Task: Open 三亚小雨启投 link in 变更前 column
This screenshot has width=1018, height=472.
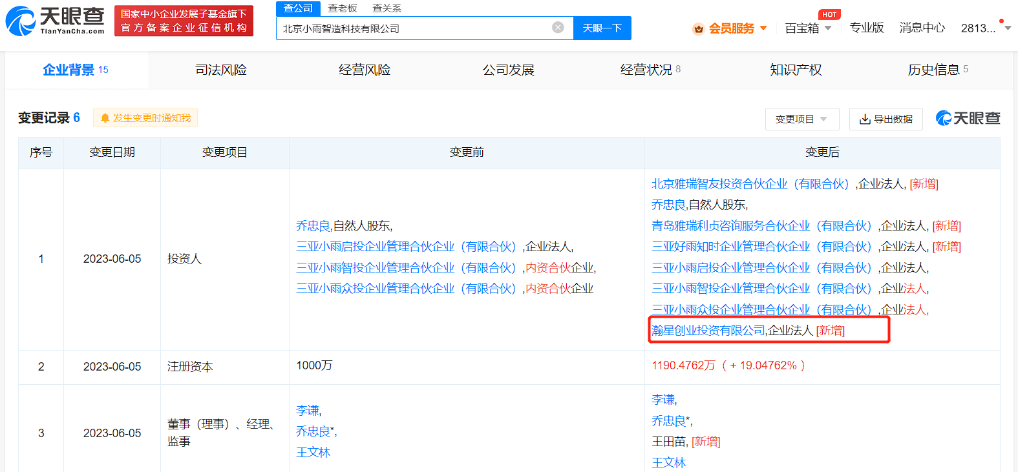Action: [408, 247]
